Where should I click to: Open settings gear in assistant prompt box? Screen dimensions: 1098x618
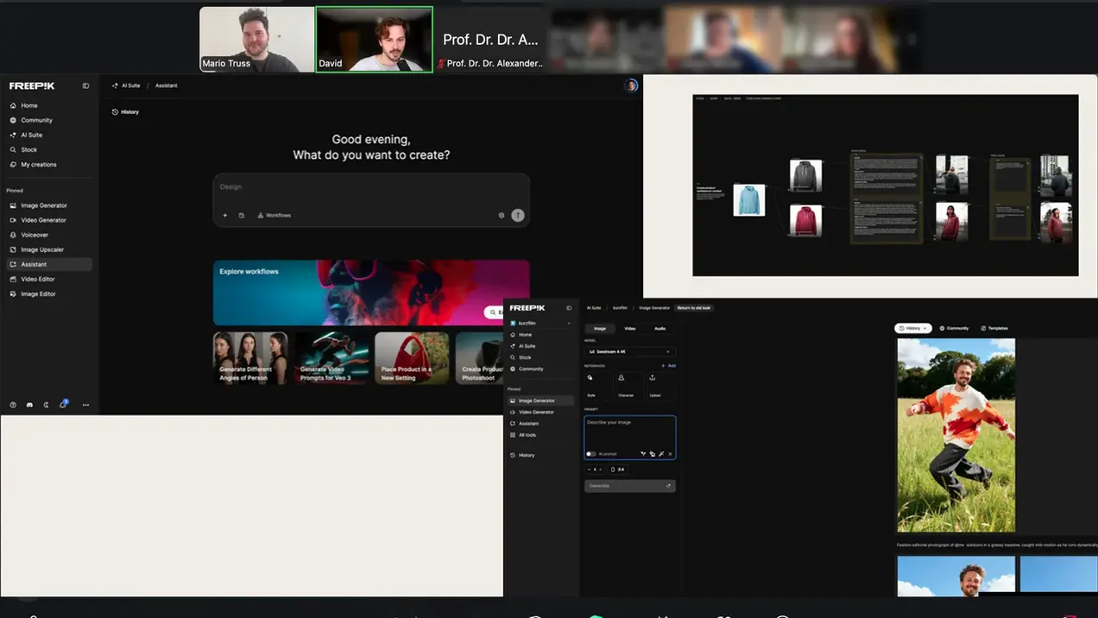502,215
